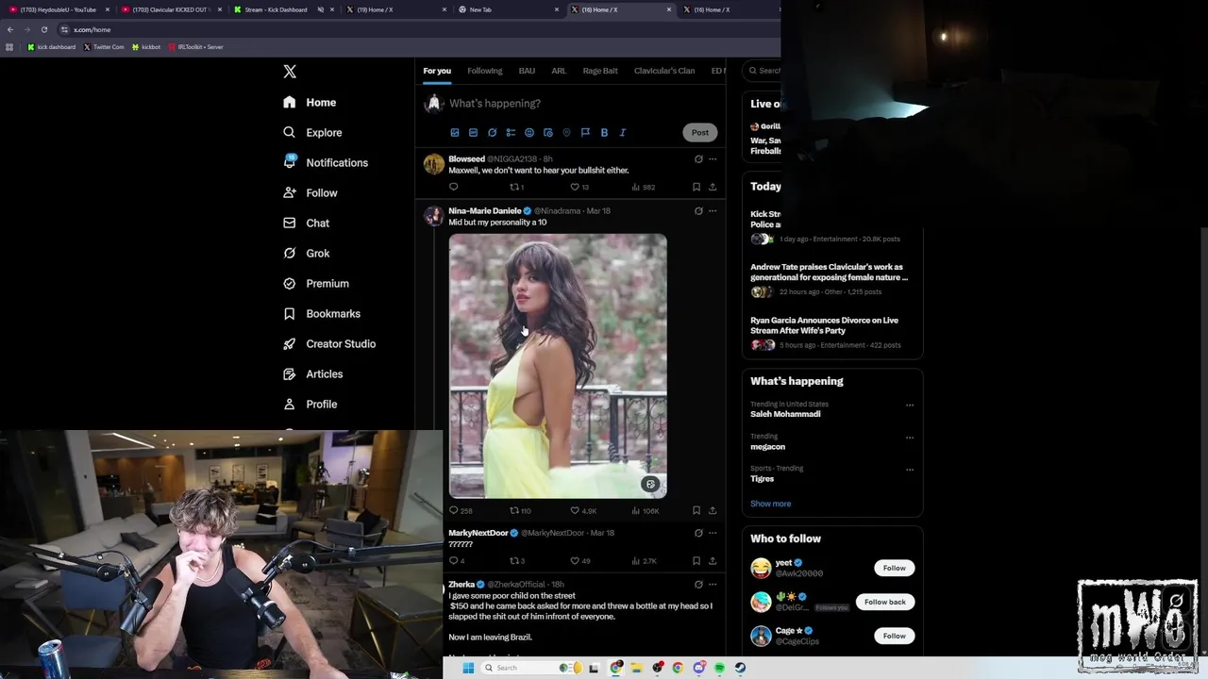1208x679 pixels.
Task: Open Creator Studio from sidebar
Action: [329, 344]
